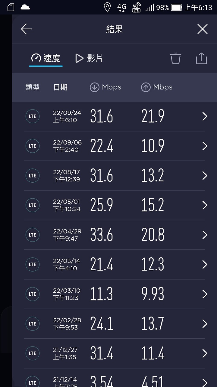Expand the 22/09/24 result chevron

(x=205, y=116)
